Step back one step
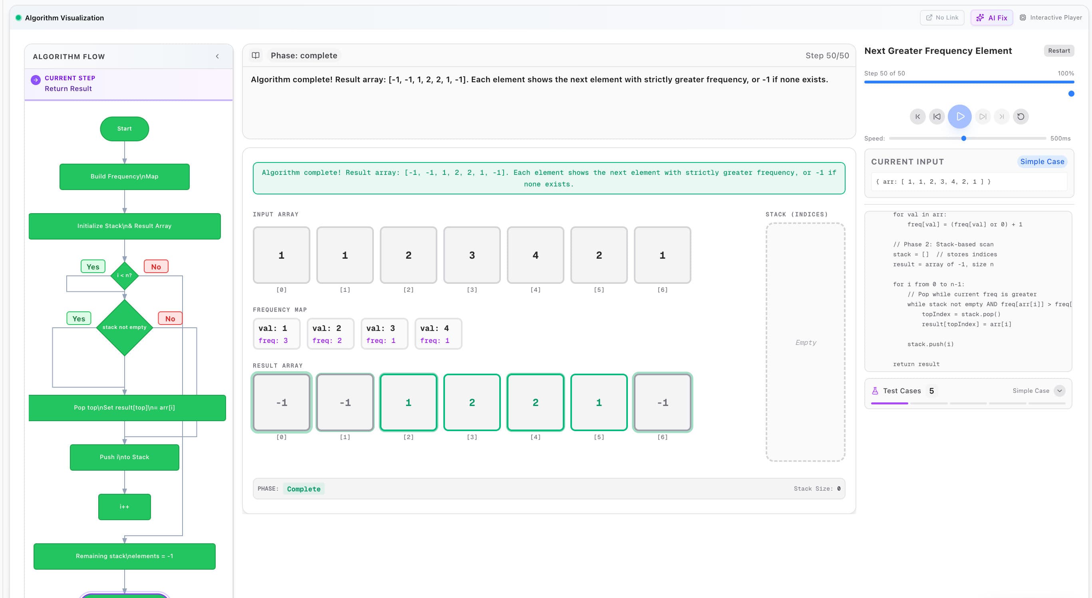 coord(937,117)
